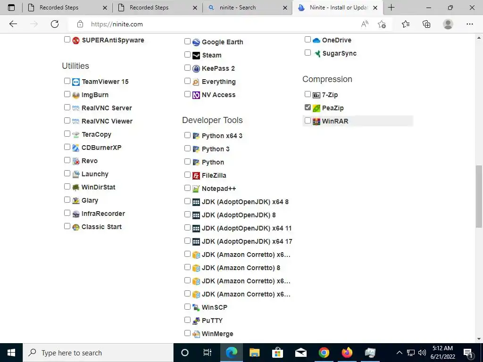The height and width of the screenshot is (362, 483).
Task: Check the 7-Zip checkbox
Action: pos(308,94)
